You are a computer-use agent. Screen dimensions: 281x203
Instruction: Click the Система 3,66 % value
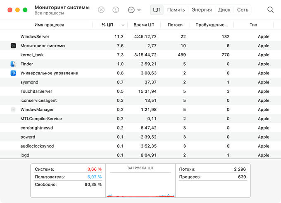coord(95,169)
